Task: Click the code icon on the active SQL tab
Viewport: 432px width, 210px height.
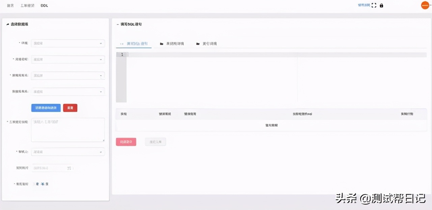Action: (x=122, y=43)
